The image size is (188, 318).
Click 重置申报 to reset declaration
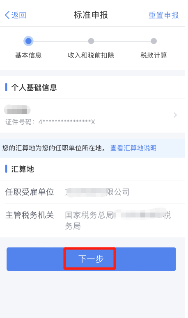(164, 15)
